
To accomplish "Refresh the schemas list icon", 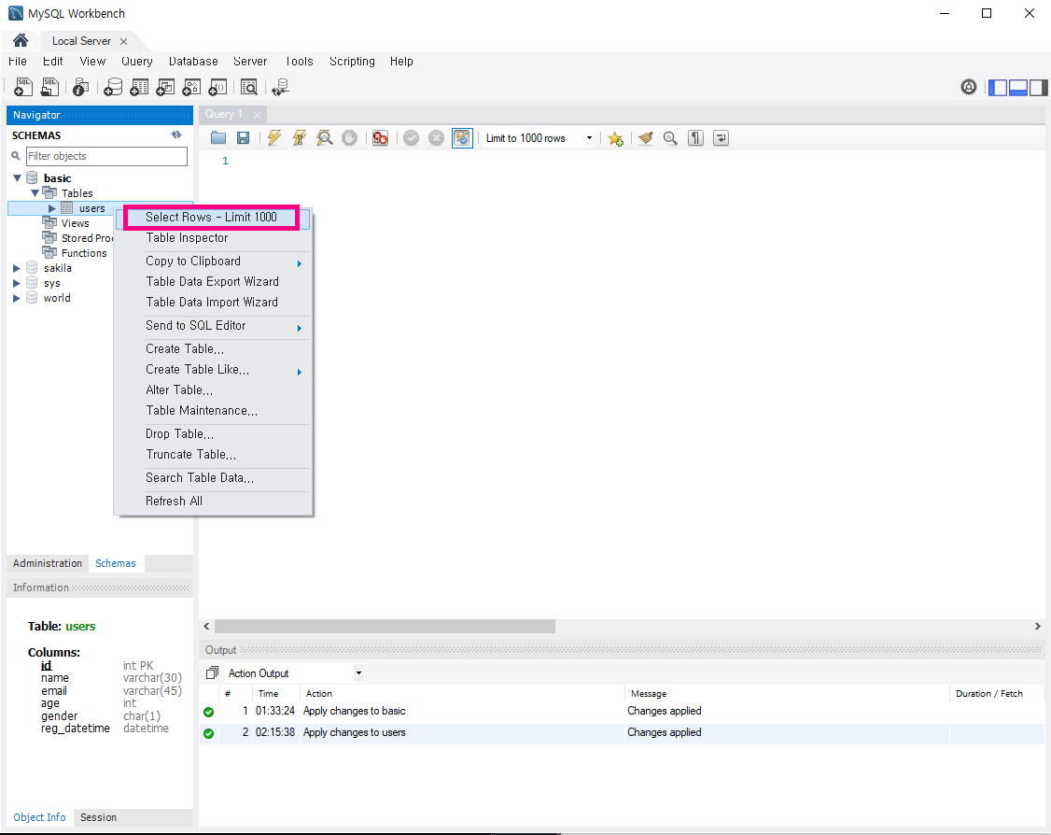I will click(x=176, y=134).
